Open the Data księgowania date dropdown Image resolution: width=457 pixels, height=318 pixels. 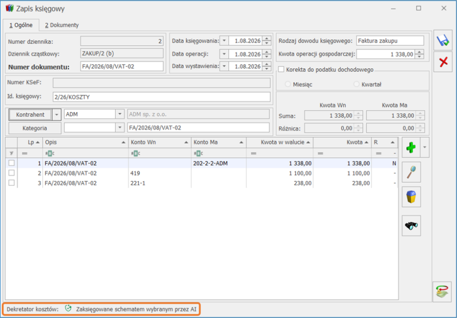coord(224,41)
